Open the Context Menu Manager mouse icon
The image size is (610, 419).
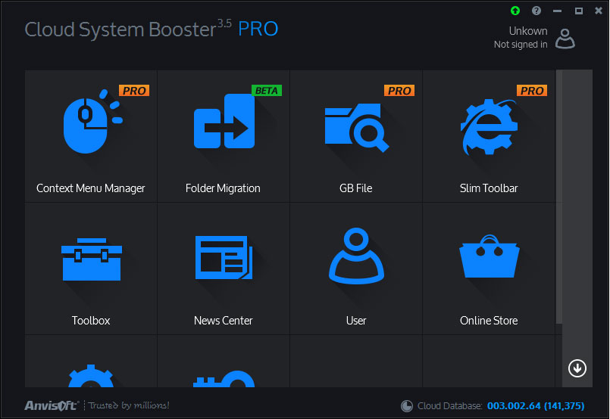point(92,121)
